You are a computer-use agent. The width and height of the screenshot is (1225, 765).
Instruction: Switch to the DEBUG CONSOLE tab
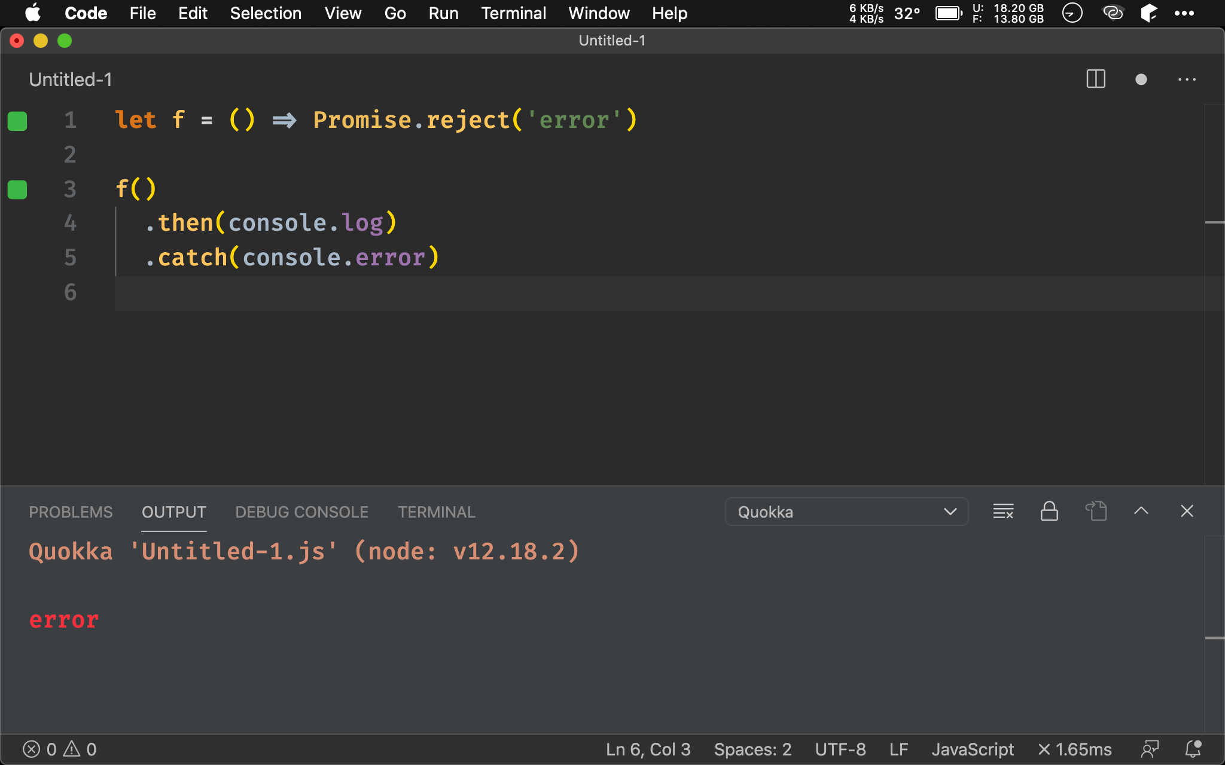tap(301, 512)
